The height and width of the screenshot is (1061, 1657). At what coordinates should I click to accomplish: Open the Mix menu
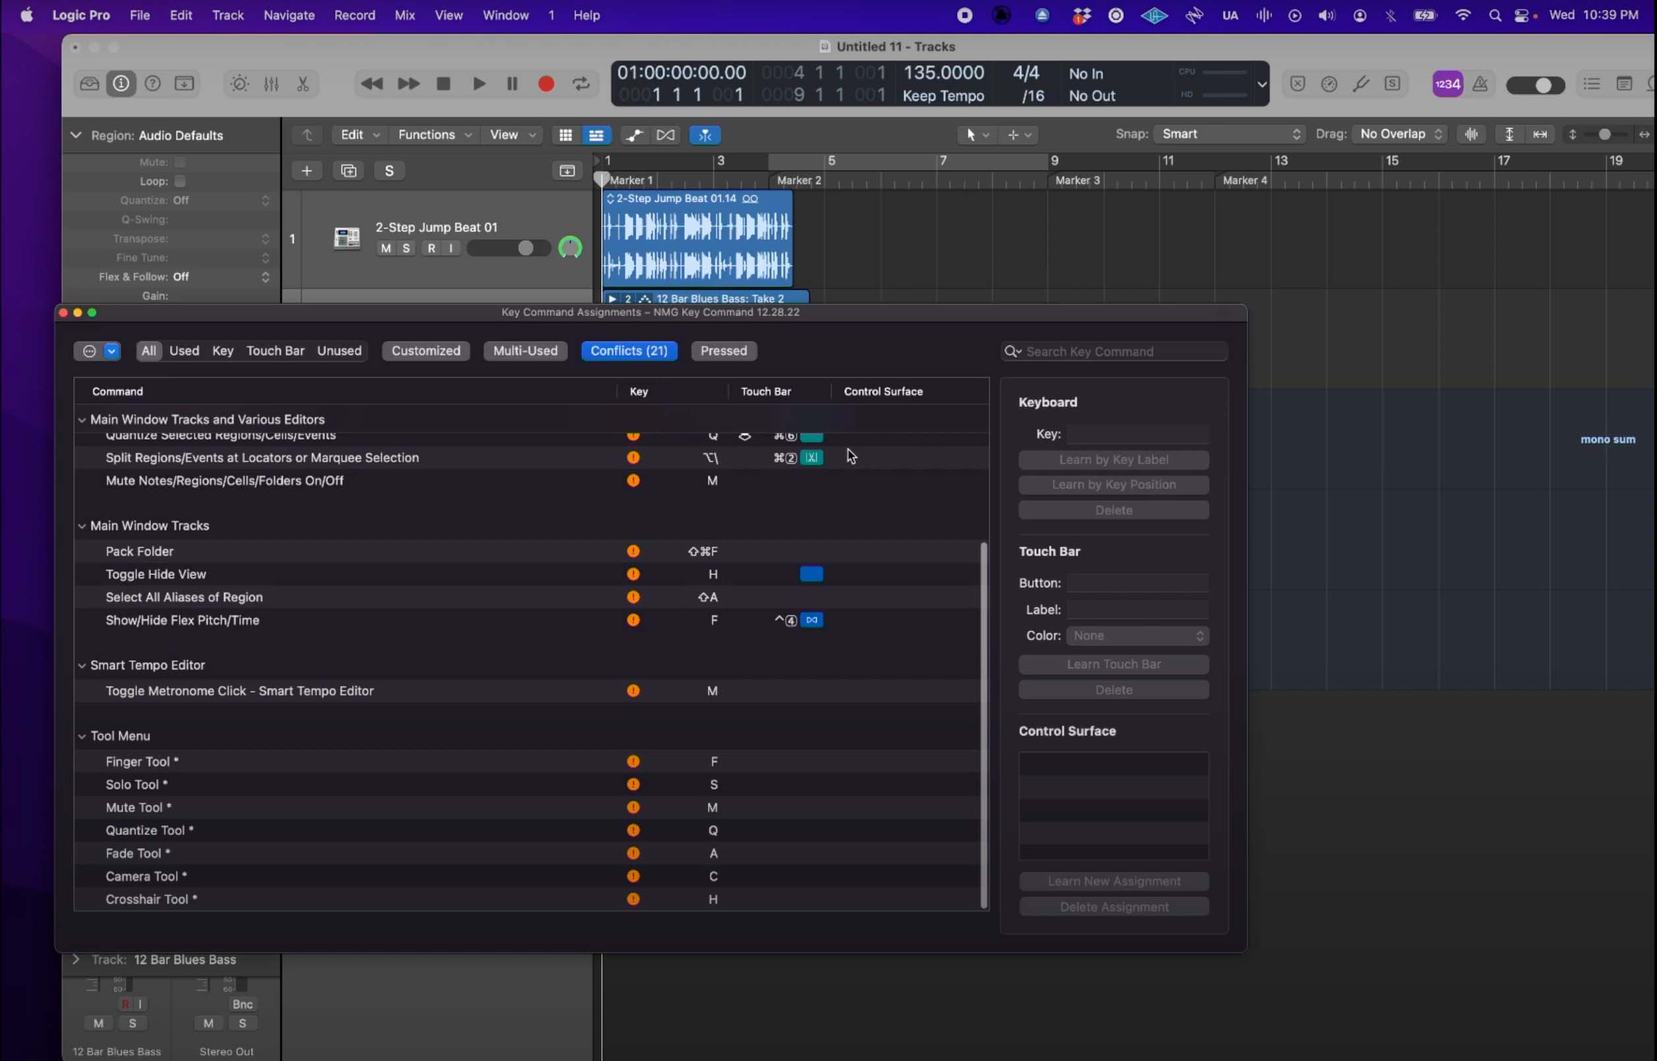405,15
